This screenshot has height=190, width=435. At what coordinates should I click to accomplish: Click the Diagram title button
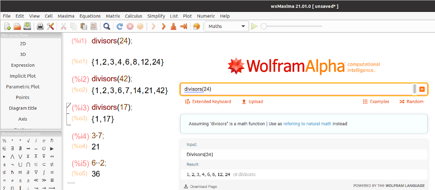23,108
